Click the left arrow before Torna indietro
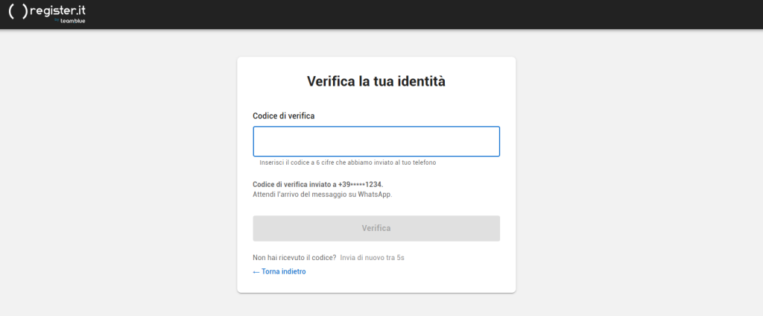 pos(256,272)
